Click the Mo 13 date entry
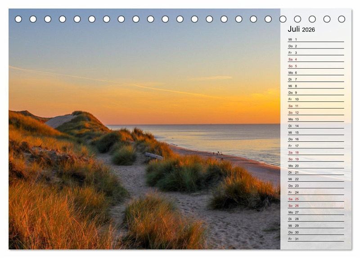Screen dimensions: 360x258 coord(315,119)
